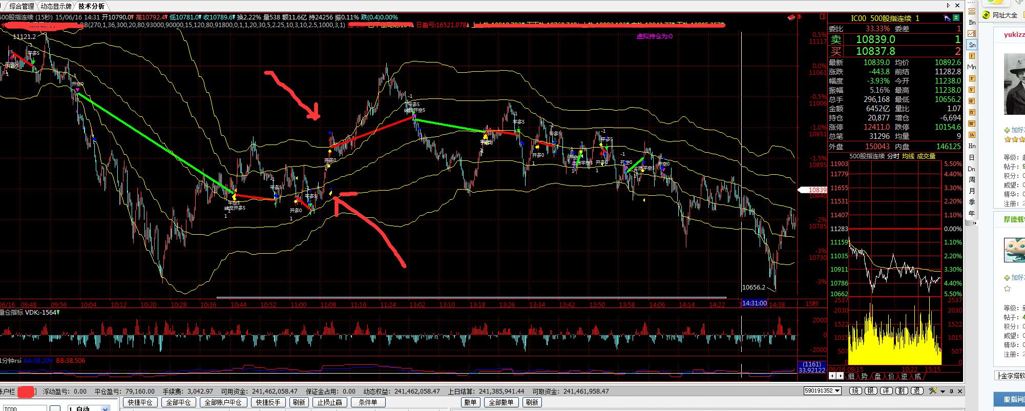Image resolution: width=1025 pixels, height=411 pixels.
Task: Select the 逆 tab under mini chart
Action: (x=904, y=376)
